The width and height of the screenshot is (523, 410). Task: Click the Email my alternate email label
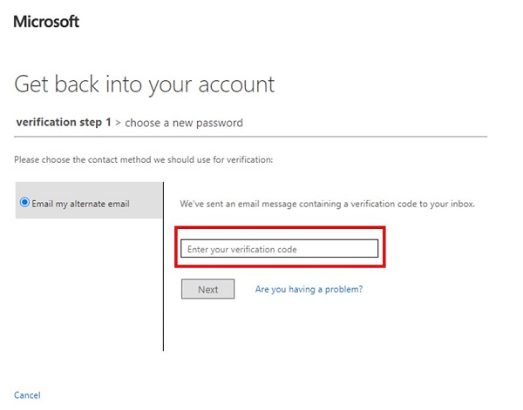pos(80,204)
